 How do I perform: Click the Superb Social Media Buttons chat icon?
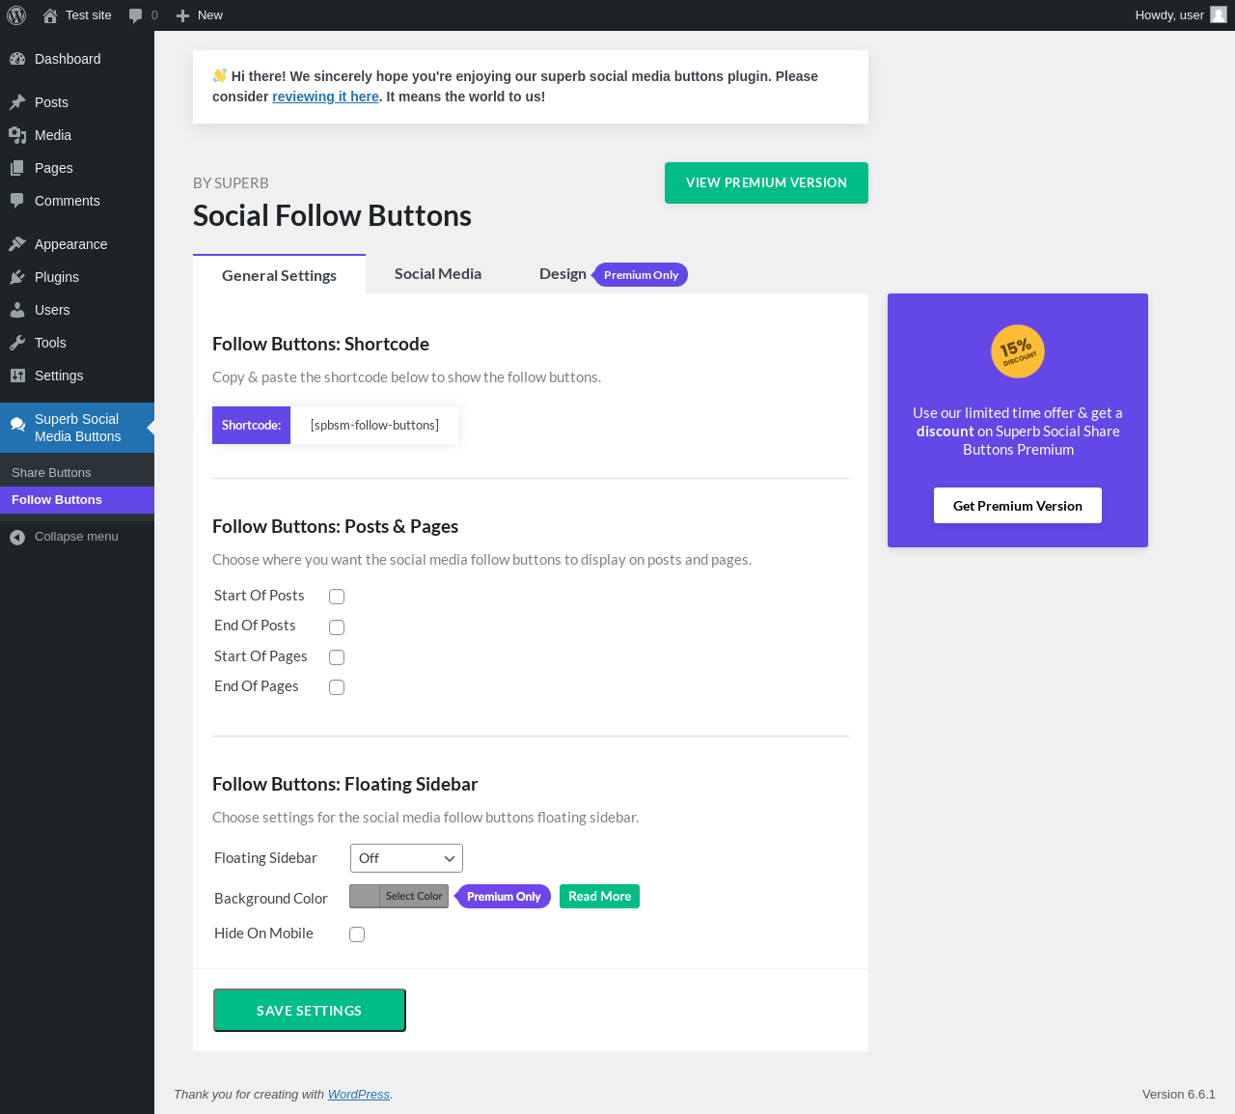(x=17, y=424)
